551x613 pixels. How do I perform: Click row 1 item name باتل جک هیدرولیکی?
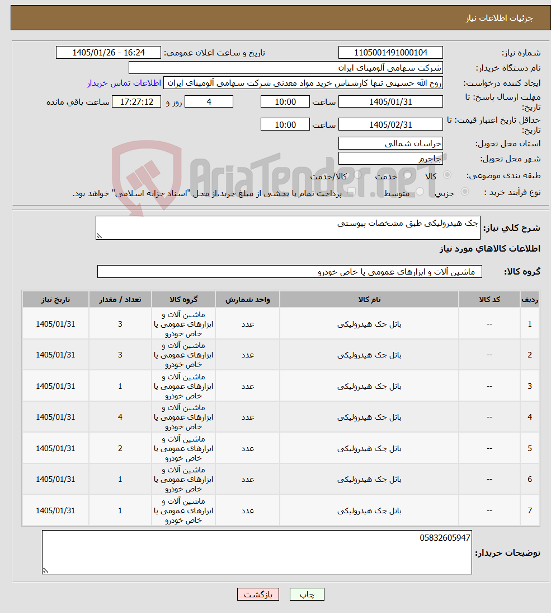[x=369, y=324]
